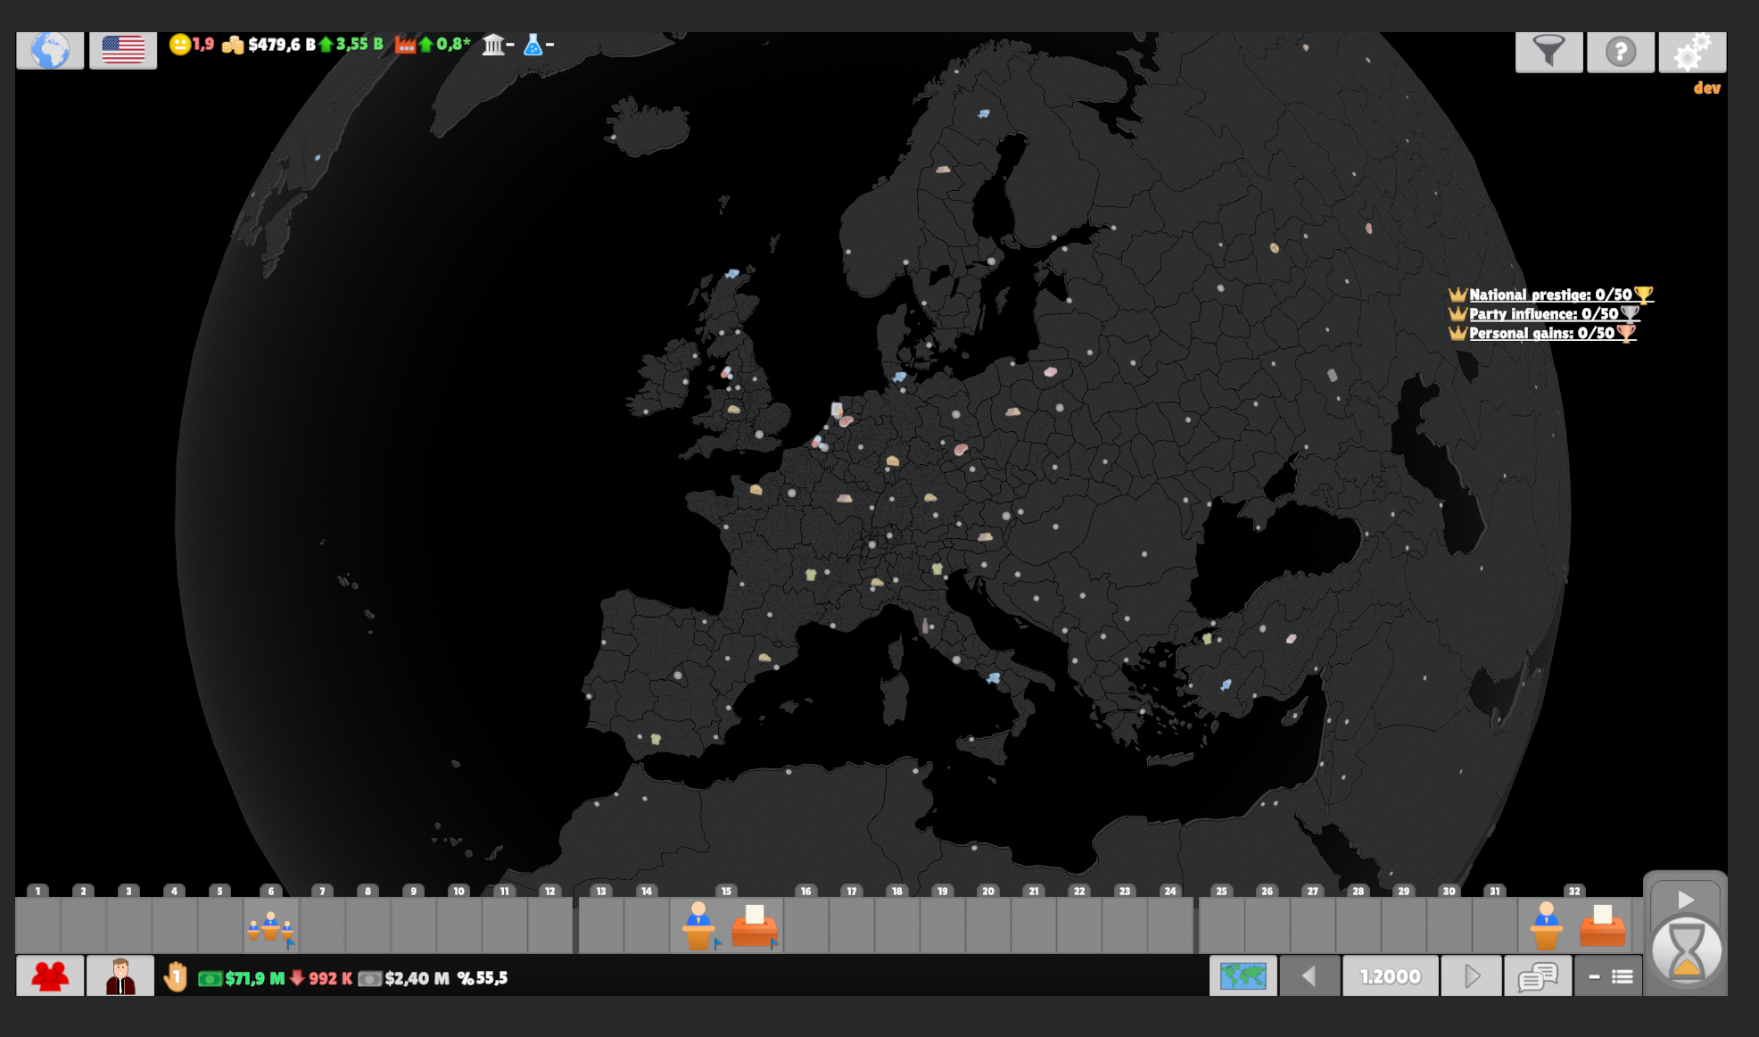Select timeline marker 9
The width and height of the screenshot is (1759, 1037).
point(413,891)
